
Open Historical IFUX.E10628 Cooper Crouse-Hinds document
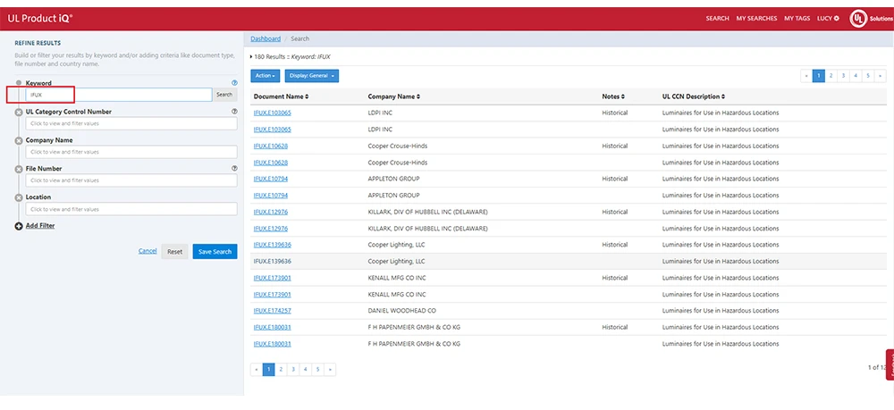click(271, 146)
